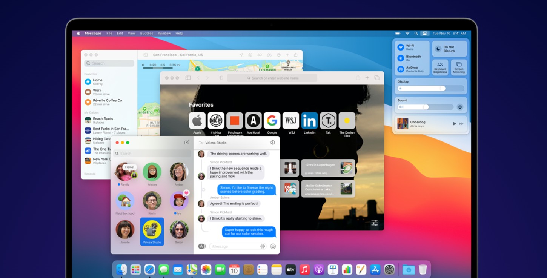Viewport: 547px width, 278px height.
Task: Open the Podcasts app from the Dock
Action: pyautogui.click(x=319, y=269)
